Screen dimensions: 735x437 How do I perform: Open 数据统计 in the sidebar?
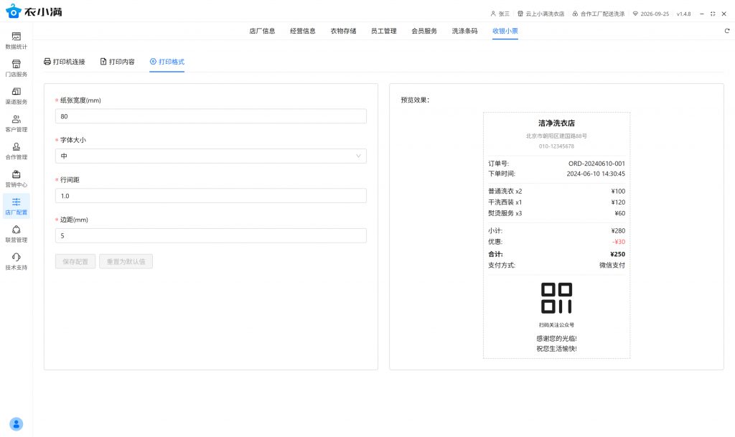point(16,40)
